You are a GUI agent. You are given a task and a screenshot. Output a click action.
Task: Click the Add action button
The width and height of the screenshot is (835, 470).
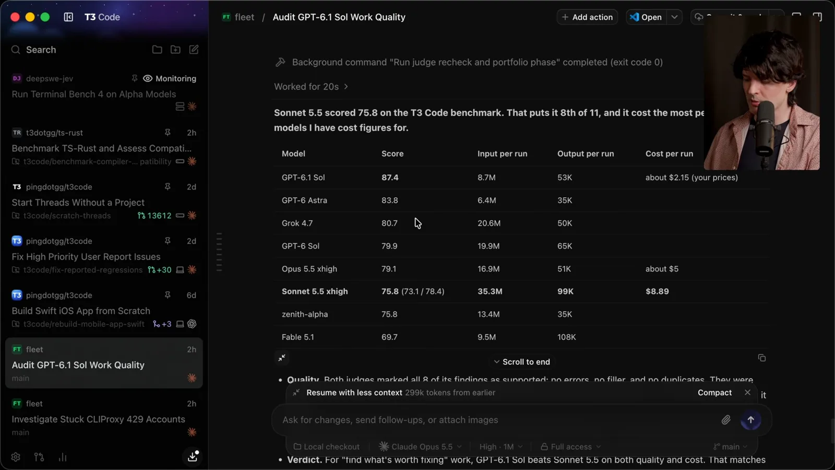(587, 17)
